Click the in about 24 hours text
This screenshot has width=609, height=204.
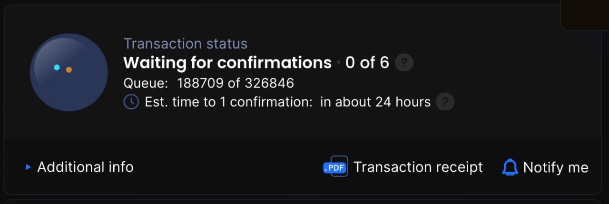click(375, 102)
